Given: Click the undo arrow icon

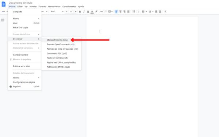Looking at the screenshot, I should pos(4,12).
